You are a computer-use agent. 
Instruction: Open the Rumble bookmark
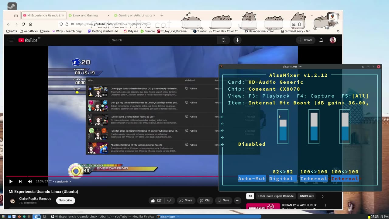[148, 31]
